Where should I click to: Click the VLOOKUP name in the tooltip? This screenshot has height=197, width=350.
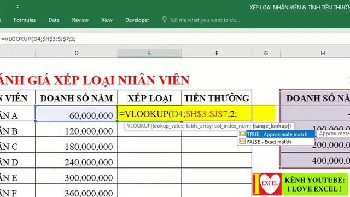[x=139, y=126]
